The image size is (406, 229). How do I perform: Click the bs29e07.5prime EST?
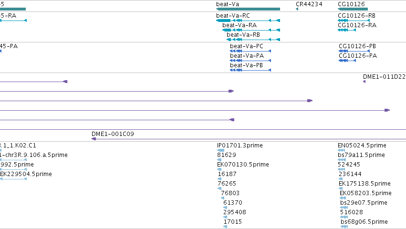pos(344,208)
